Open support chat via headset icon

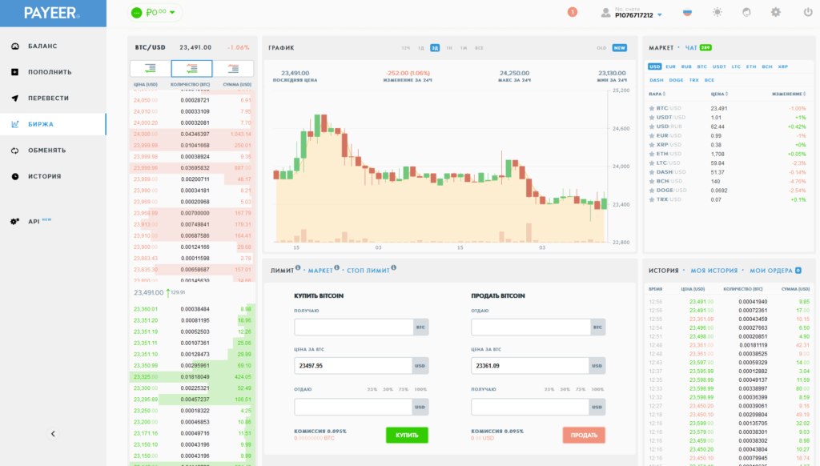pos(746,13)
